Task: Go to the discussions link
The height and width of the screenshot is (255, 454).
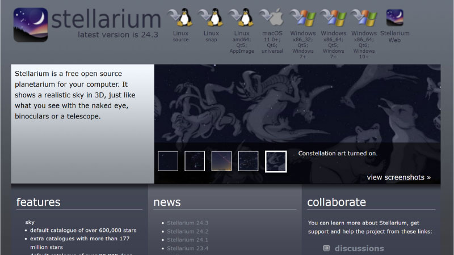Action: click(x=359, y=248)
